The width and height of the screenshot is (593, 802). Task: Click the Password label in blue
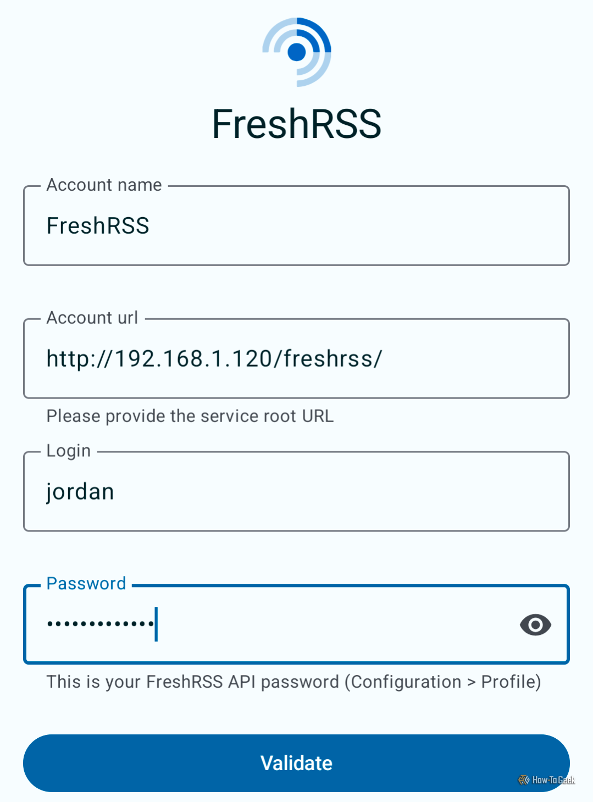(86, 584)
